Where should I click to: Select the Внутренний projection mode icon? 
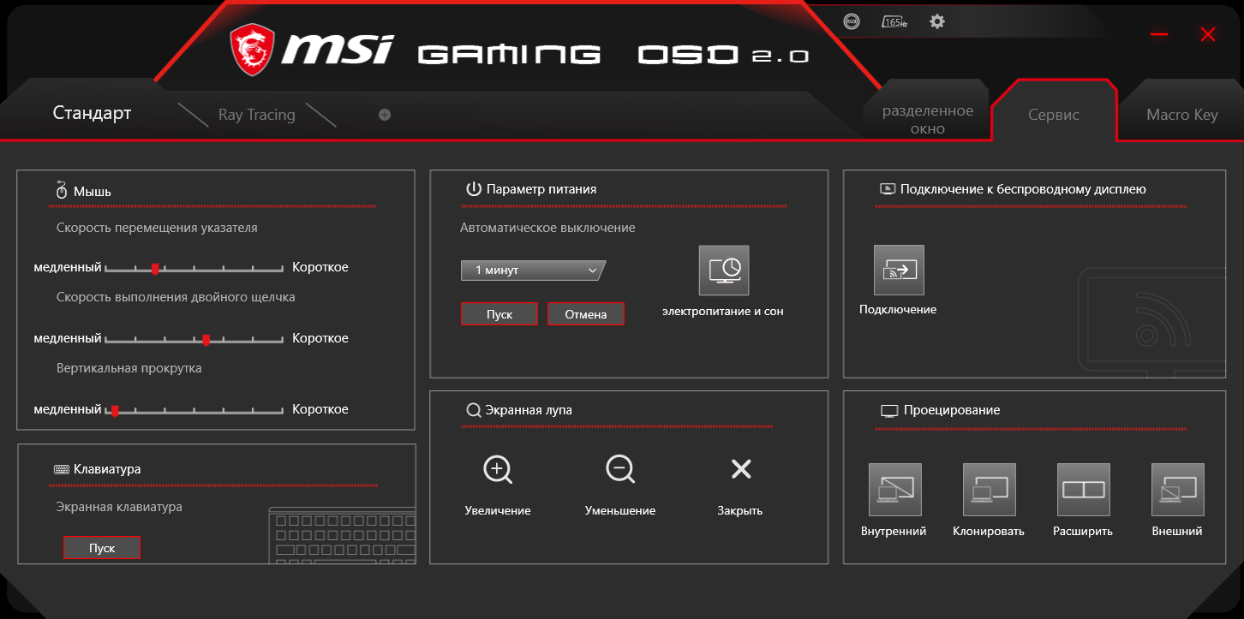(895, 490)
